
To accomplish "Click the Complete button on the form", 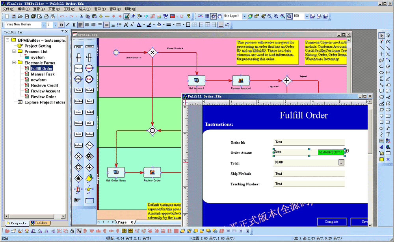I will coord(331,222).
